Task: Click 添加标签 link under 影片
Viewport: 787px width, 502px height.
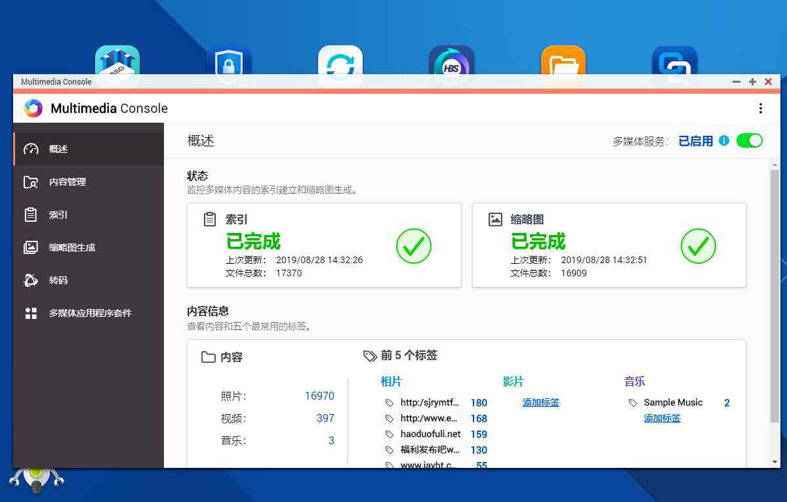Action: [x=541, y=402]
